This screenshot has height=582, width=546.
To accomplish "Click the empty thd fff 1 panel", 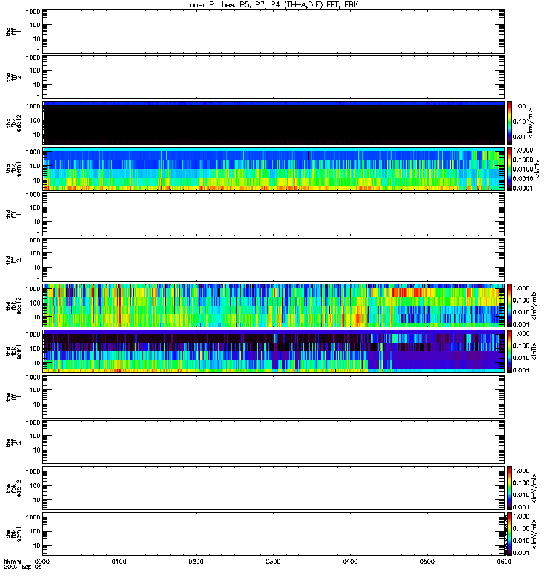I will 274,214.
